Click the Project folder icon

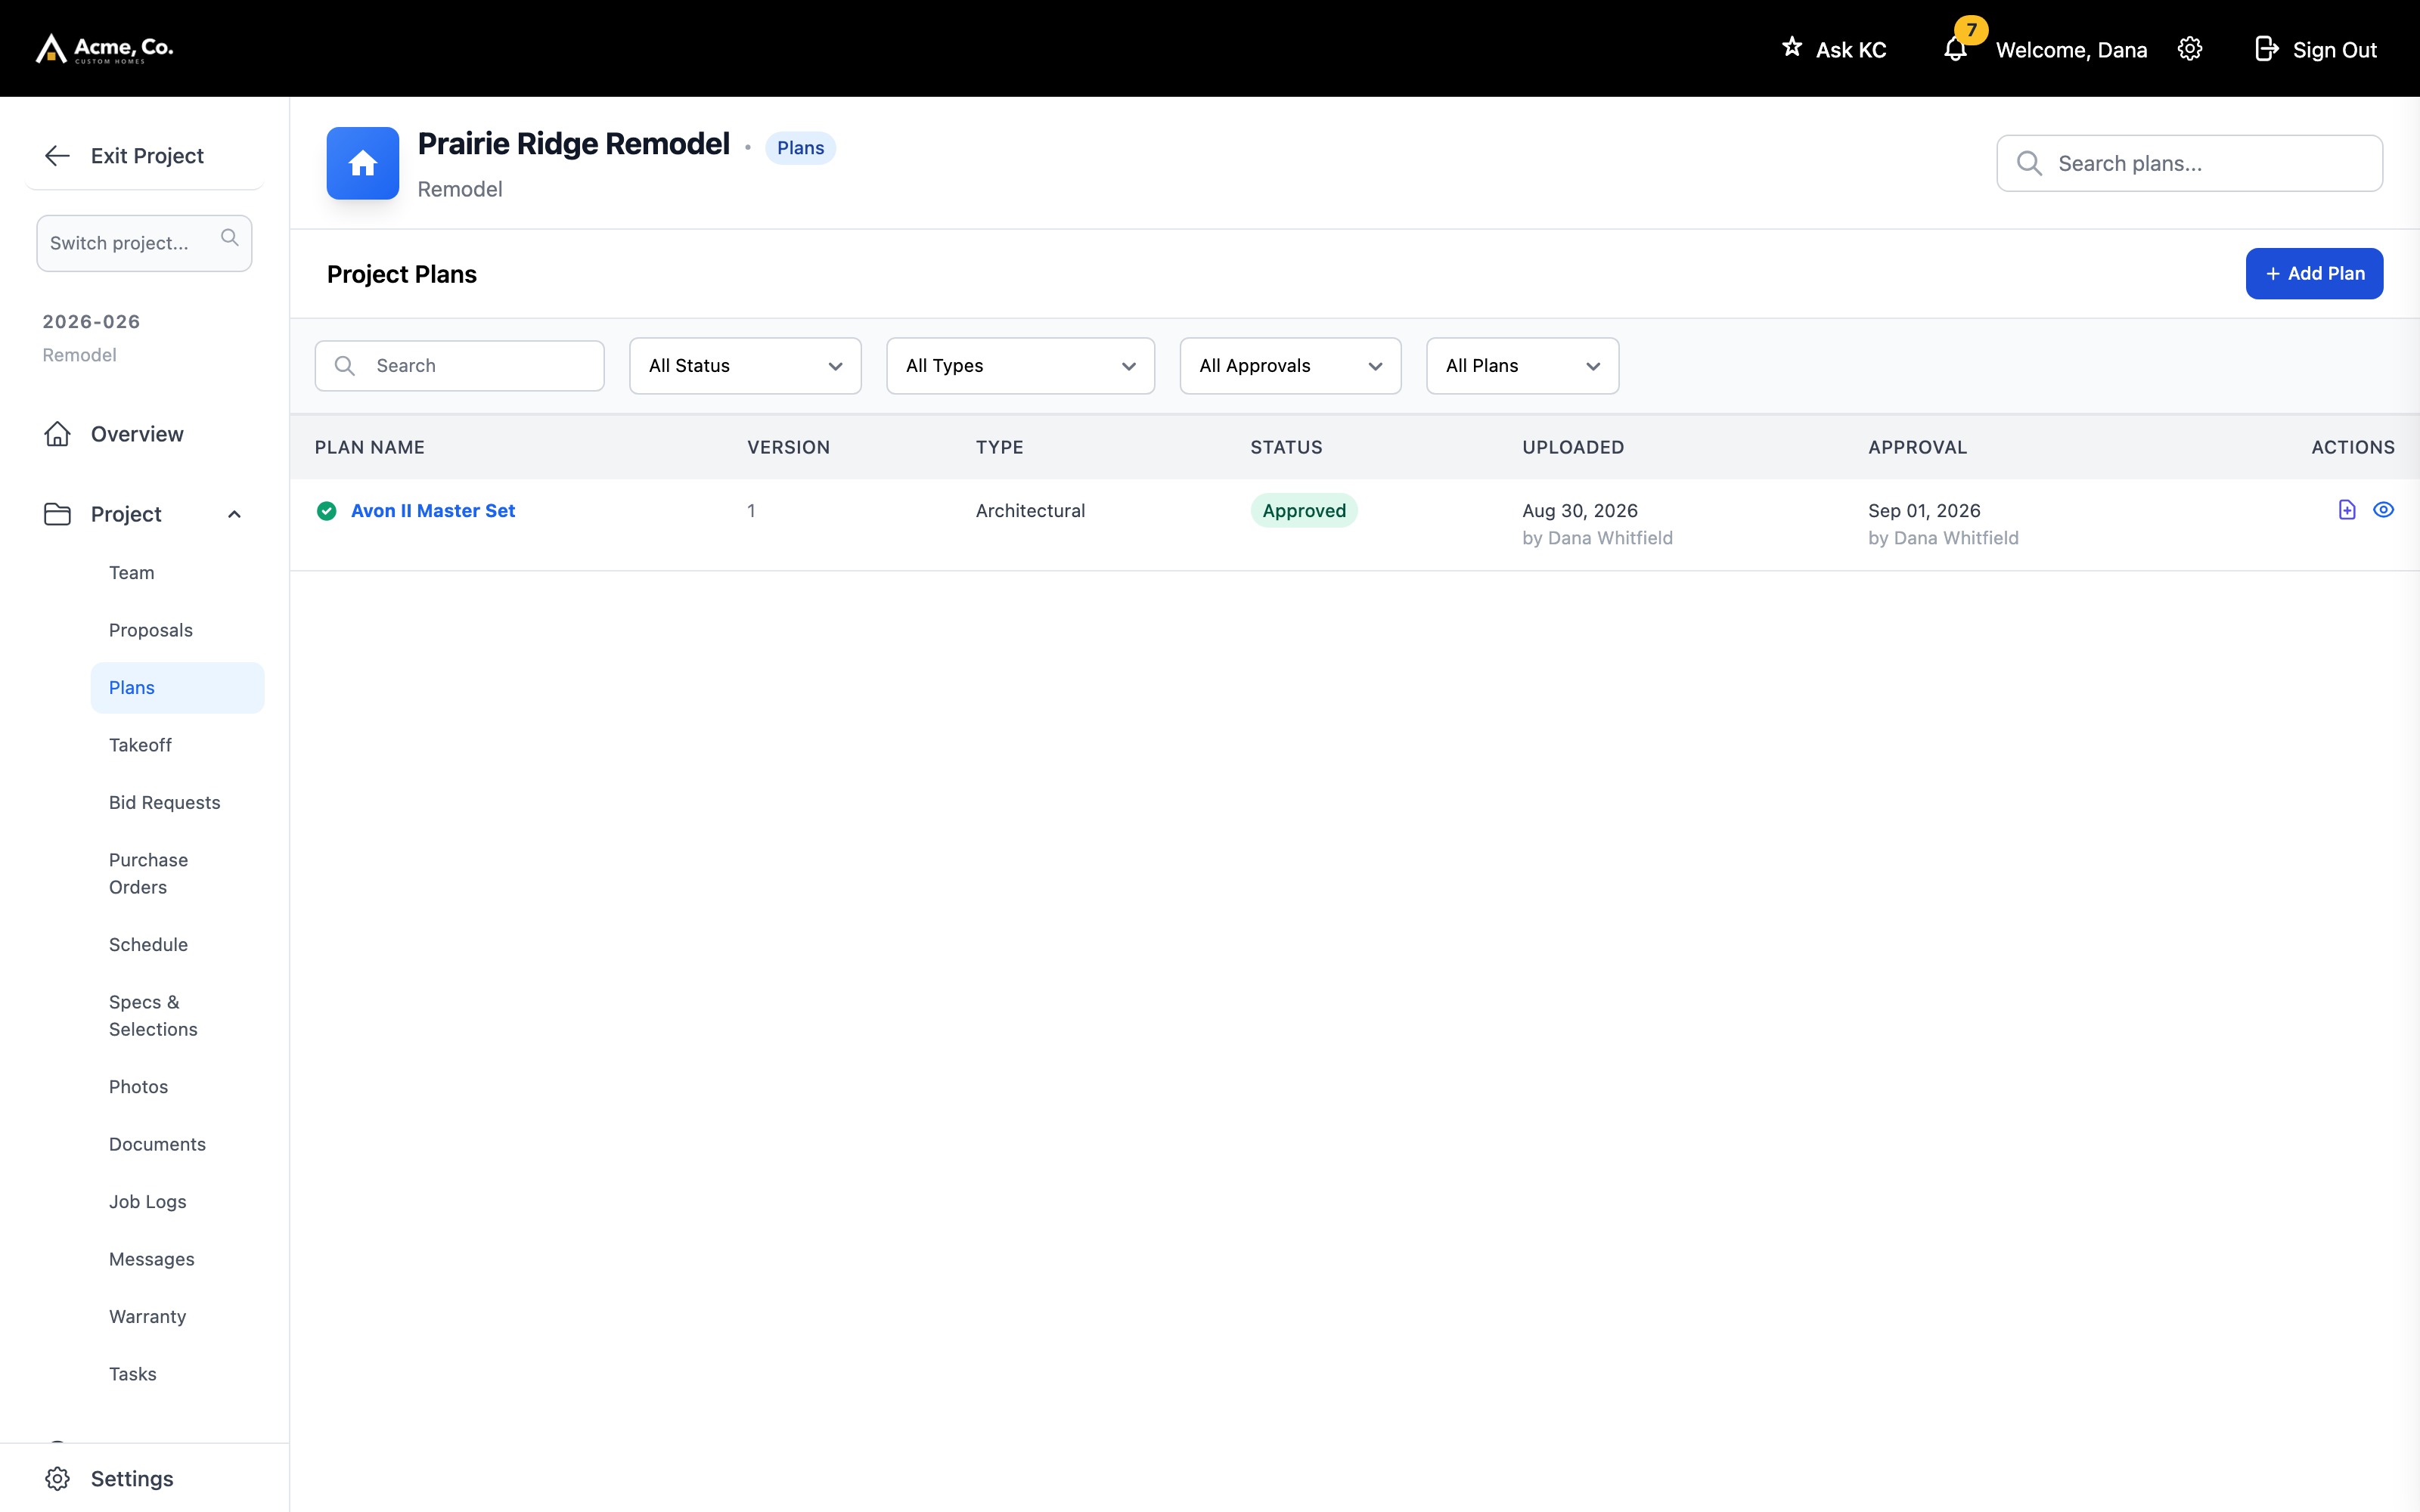(x=57, y=514)
